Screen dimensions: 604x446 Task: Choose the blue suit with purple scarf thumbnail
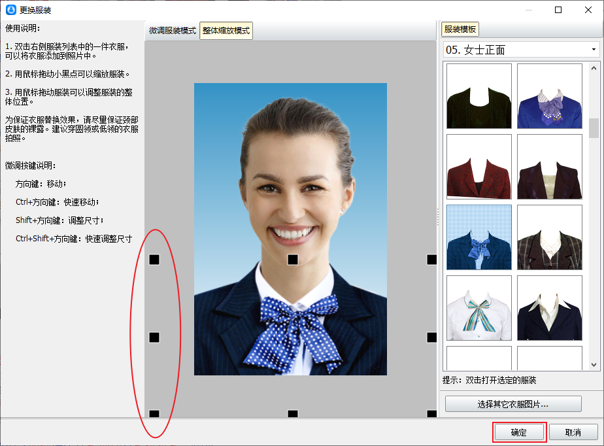[x=549, y=96]
